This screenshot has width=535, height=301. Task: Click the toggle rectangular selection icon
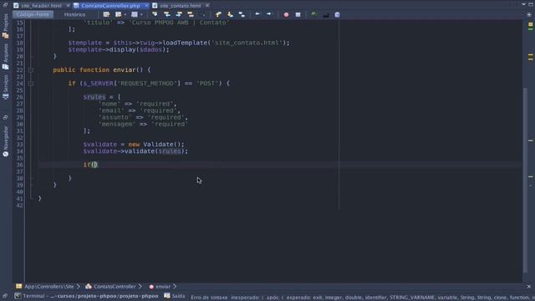135,15
